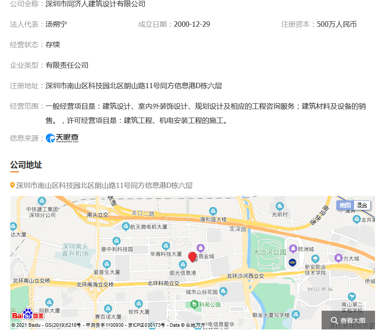This screenshot has height=333, width=379.
Task: Click the 关口二路 road label
Action: (143, 213)
